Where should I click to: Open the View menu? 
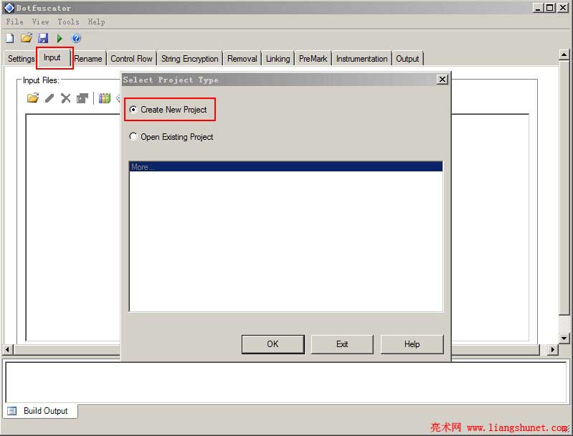(40, 22)
